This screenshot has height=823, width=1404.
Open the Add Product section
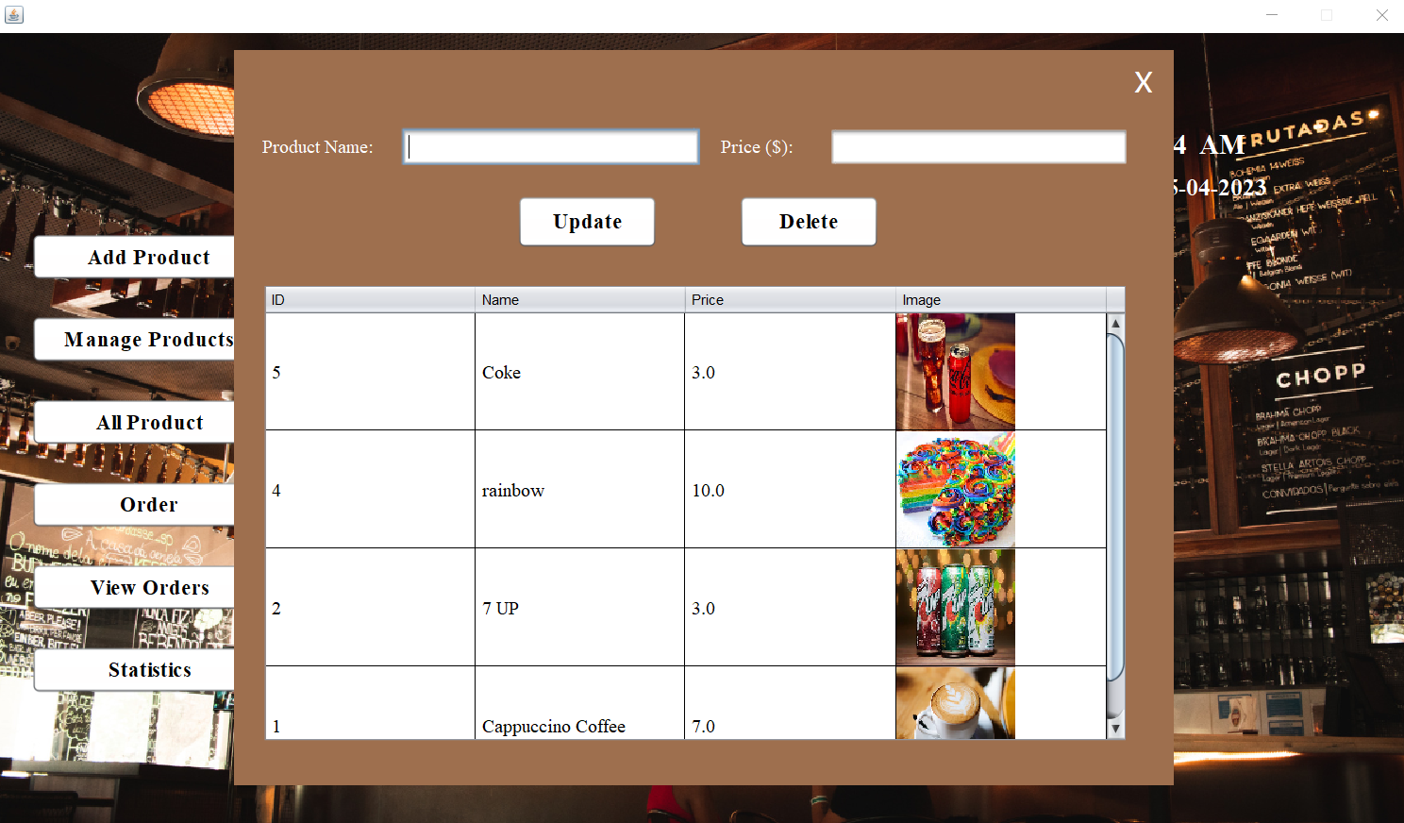click(134, 257)
